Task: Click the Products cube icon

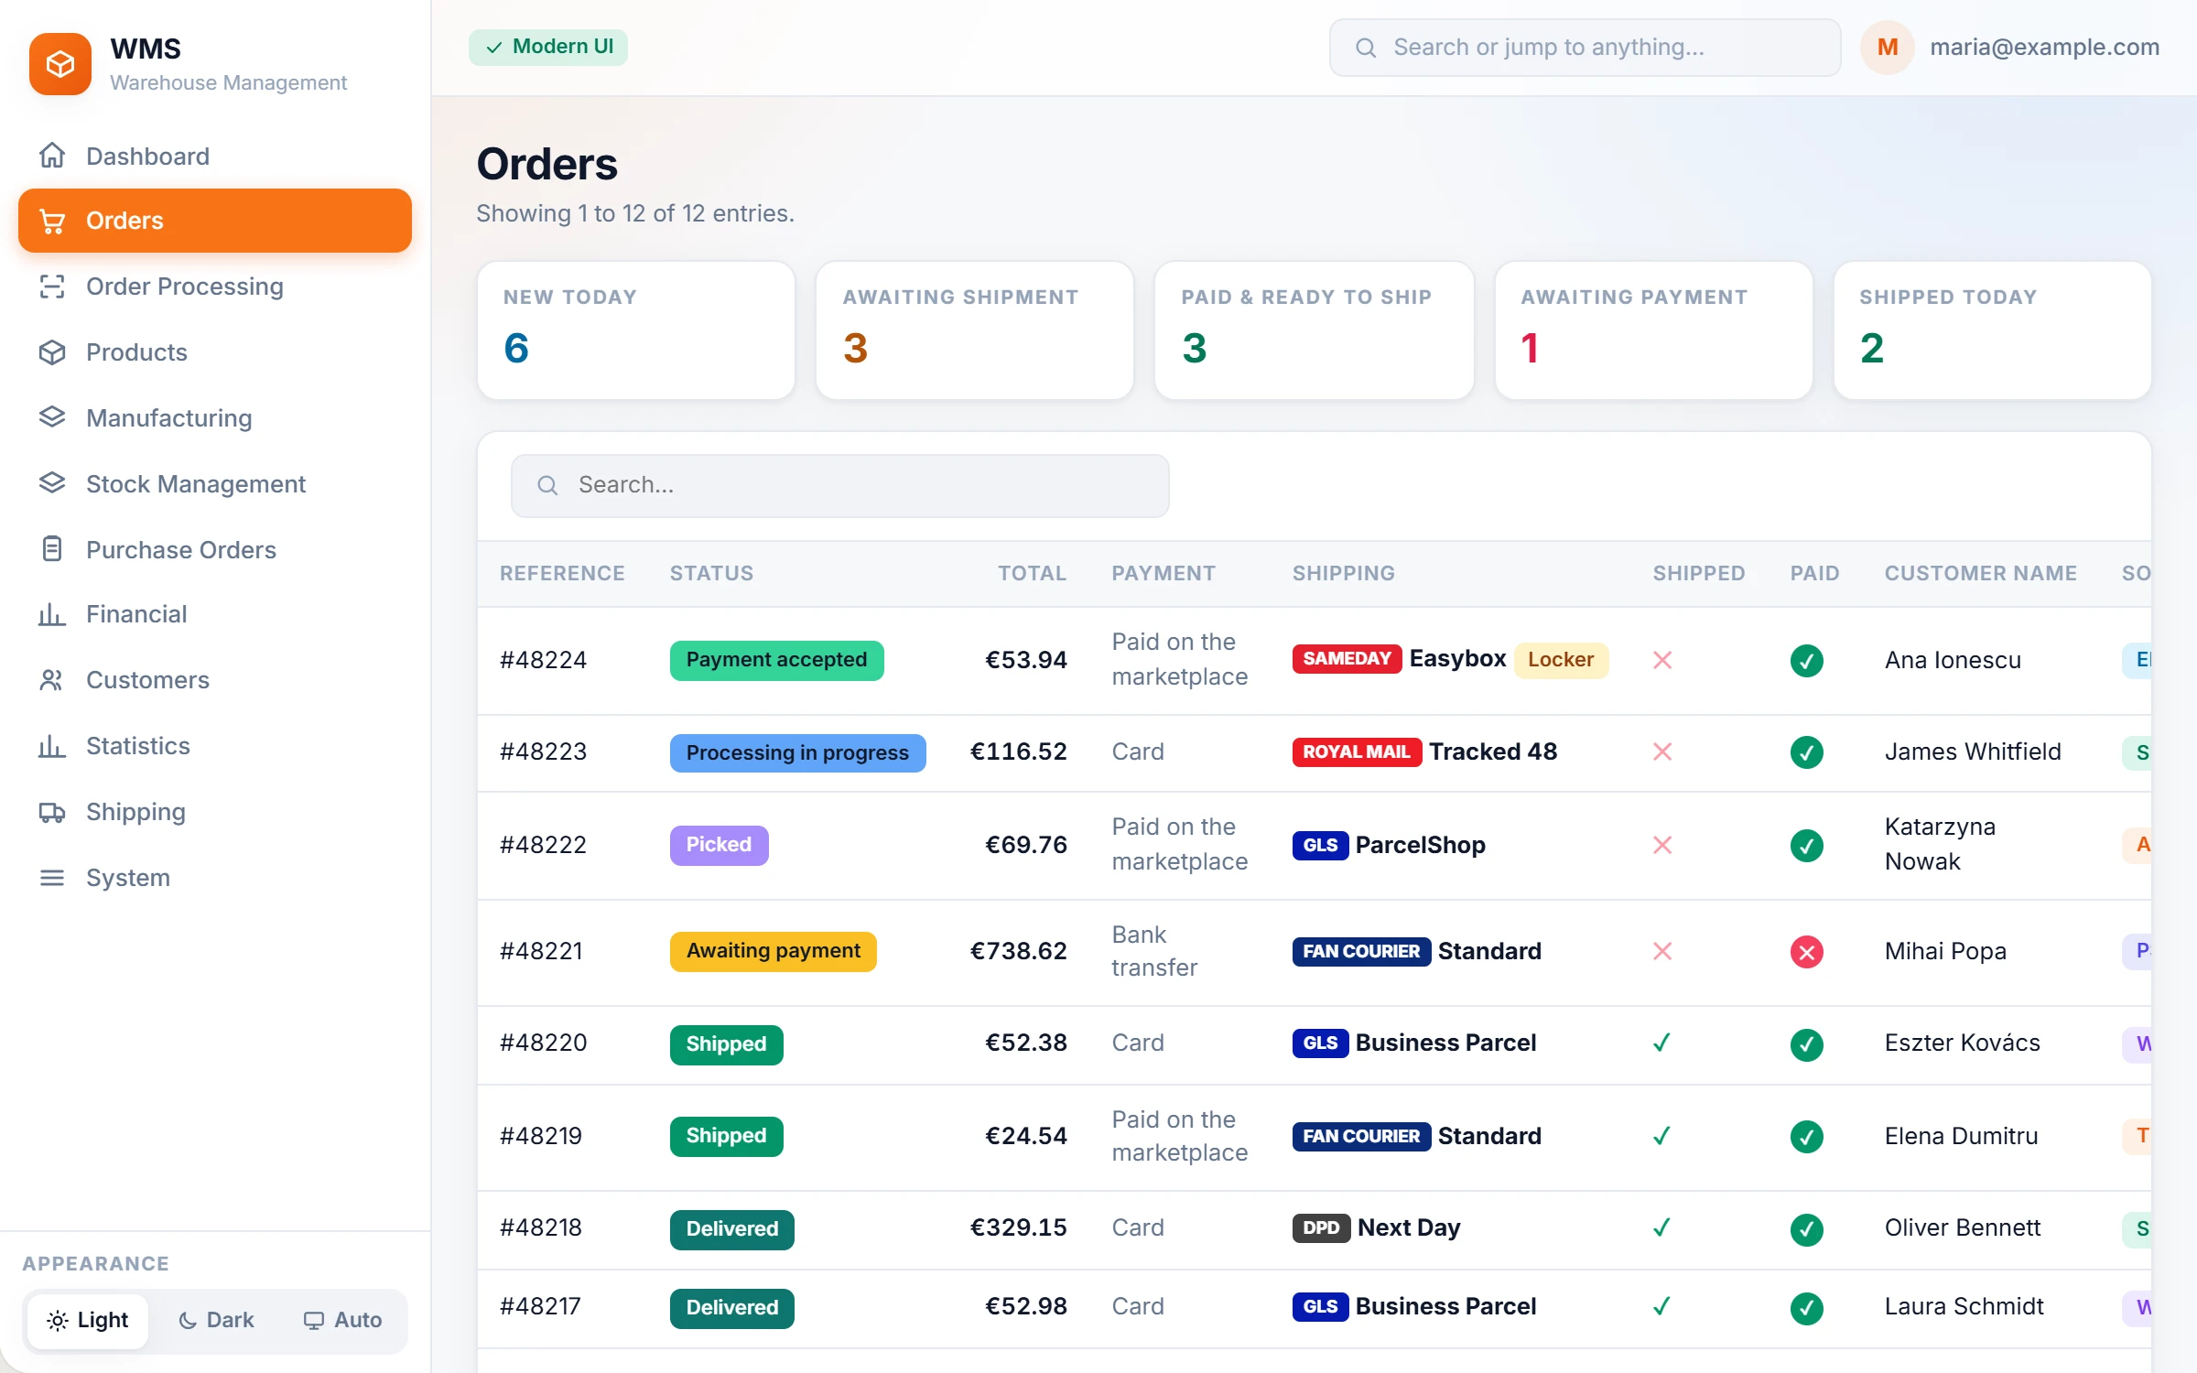Action: (52, 352)
